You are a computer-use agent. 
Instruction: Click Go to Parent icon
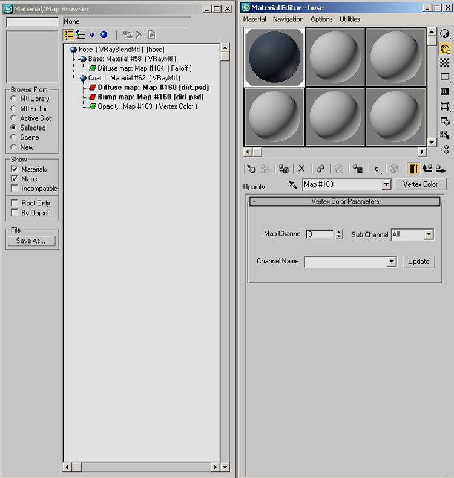coord(427,169)
